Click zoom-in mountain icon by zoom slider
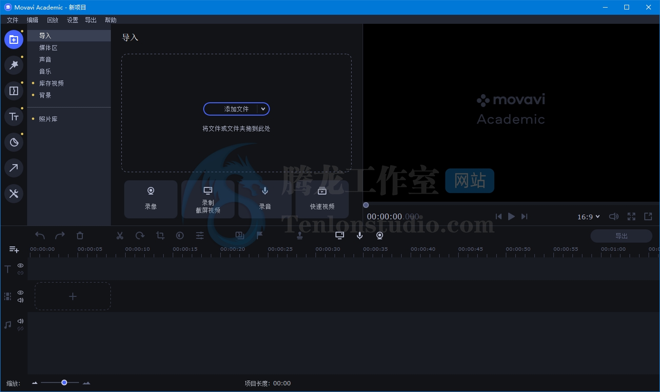 86,383
